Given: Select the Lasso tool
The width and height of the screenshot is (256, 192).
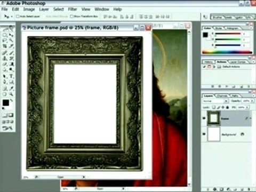Looking at the screenshot, I should [5, 41].
